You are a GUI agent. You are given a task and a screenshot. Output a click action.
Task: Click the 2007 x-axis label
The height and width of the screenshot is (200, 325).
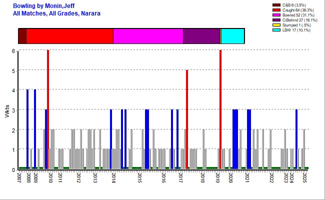(x=19, y=178)
